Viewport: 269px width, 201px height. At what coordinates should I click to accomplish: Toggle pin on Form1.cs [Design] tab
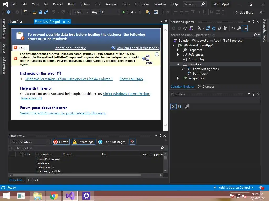(x=64, y=22)
